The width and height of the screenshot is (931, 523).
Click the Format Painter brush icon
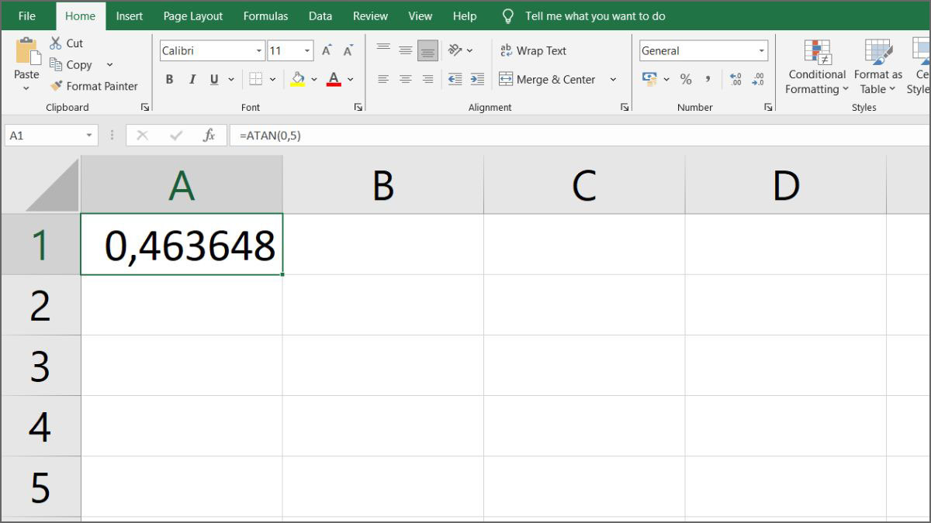56,86
